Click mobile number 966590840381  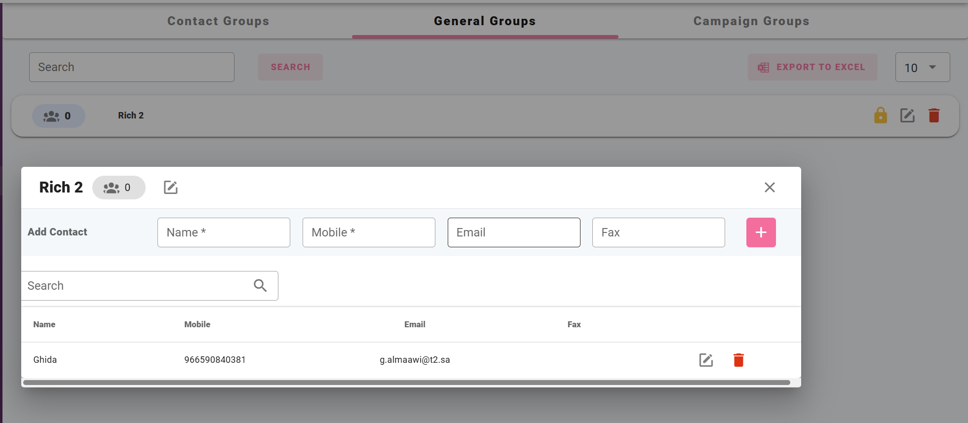pyautogui.click(x=215, y=360)
